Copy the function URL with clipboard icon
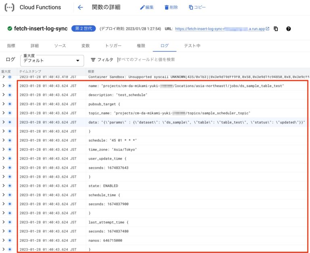Screen dimensions: 310x253 tap(276, 29)
